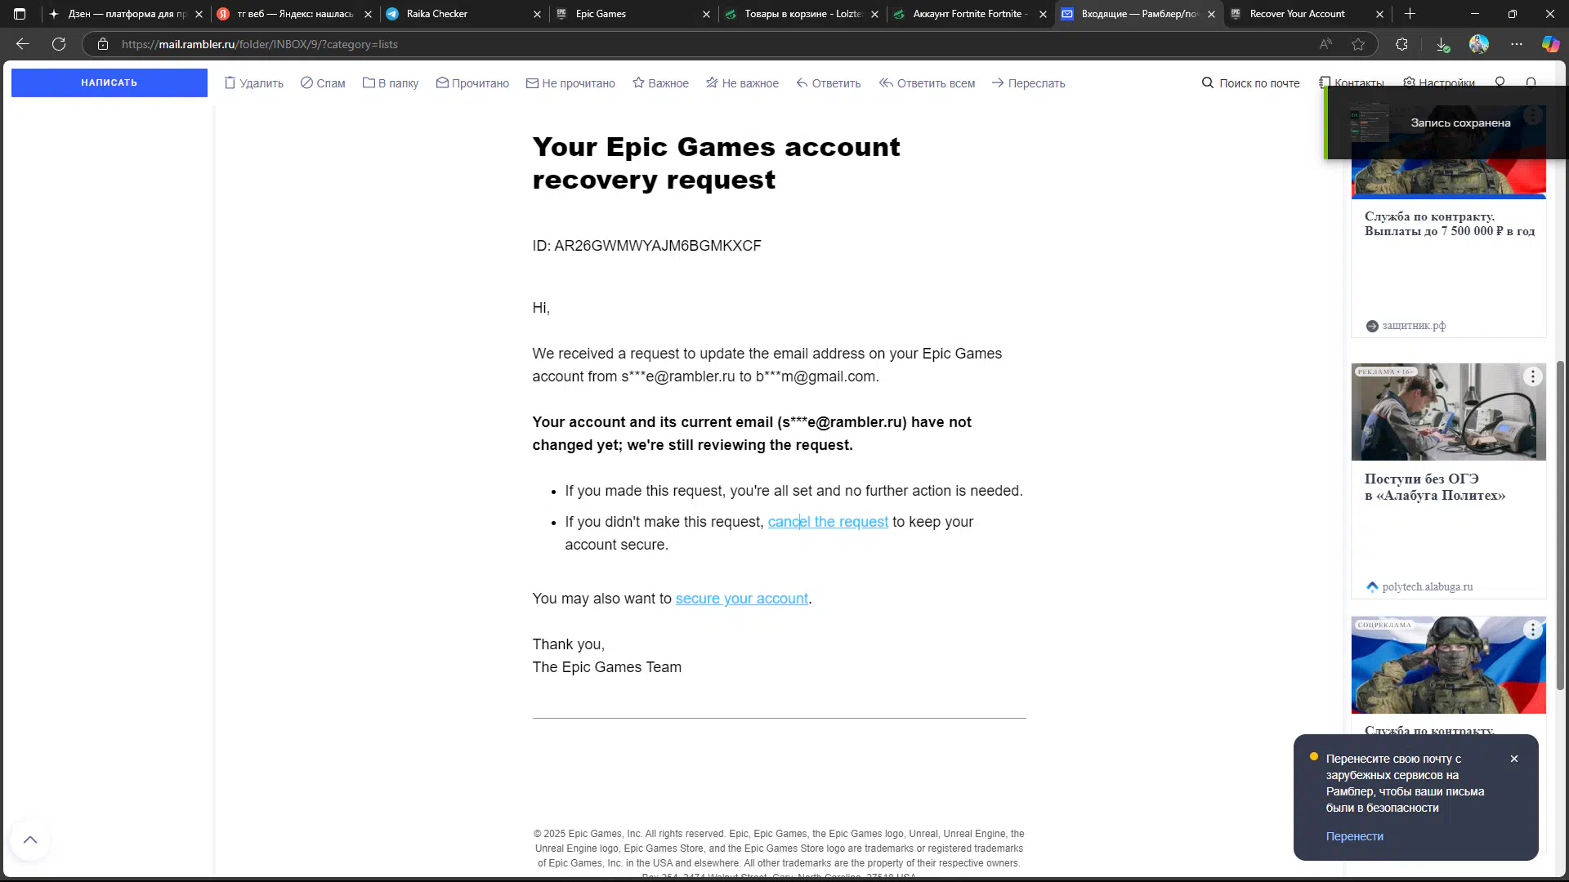Screen dimensions: 1569x882
Task: Open browser profile avatar
Action: tap(1479, 44)
